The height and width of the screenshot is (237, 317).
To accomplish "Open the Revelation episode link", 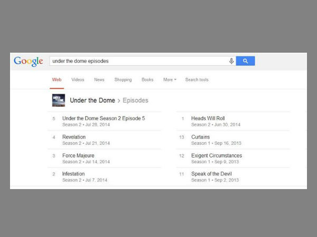I will pos(74,137).
